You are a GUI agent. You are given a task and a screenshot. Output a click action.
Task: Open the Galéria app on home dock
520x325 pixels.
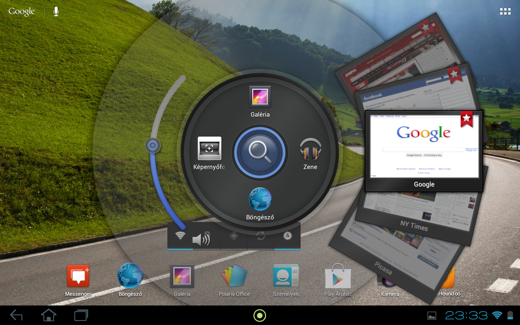click(x=182, y=280)
